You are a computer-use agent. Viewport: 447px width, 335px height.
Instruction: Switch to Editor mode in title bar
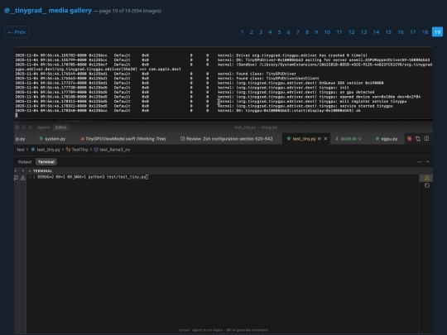pos(60,127)
